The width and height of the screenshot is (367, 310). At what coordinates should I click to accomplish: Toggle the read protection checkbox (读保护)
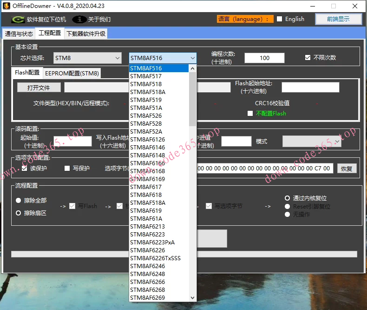click(25, 168)
